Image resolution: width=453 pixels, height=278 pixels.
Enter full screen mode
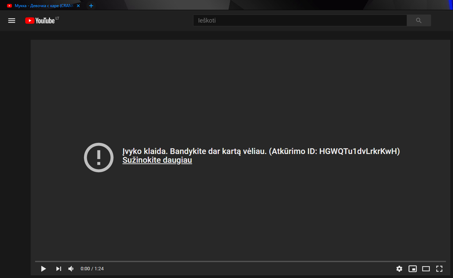[439, 269]
